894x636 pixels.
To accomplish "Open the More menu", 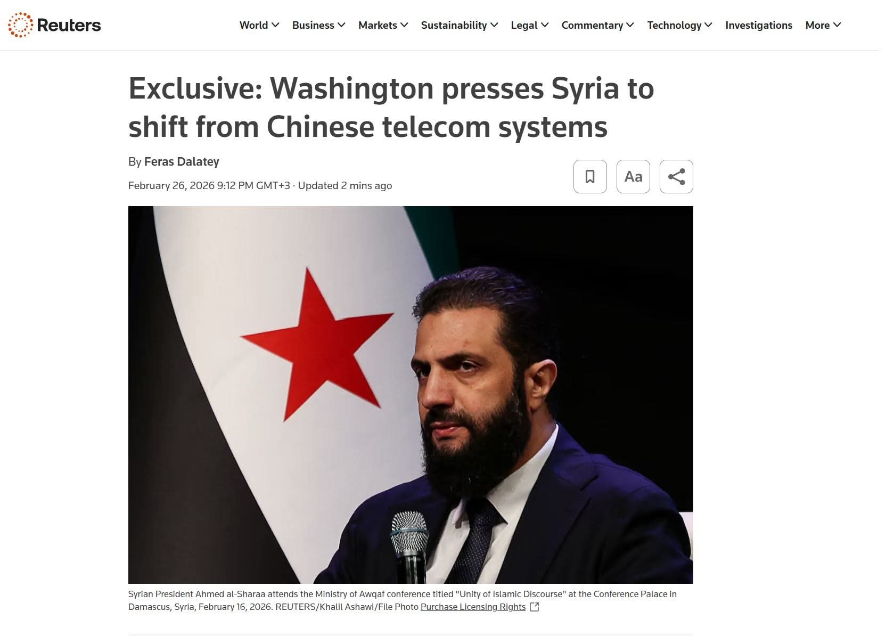I will (823, 25).
